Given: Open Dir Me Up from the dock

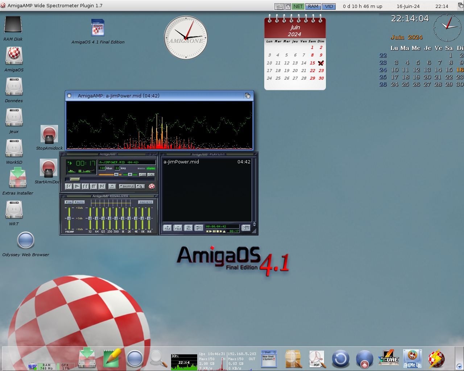Looking at the screenshot, I should [x=413, y=359].
